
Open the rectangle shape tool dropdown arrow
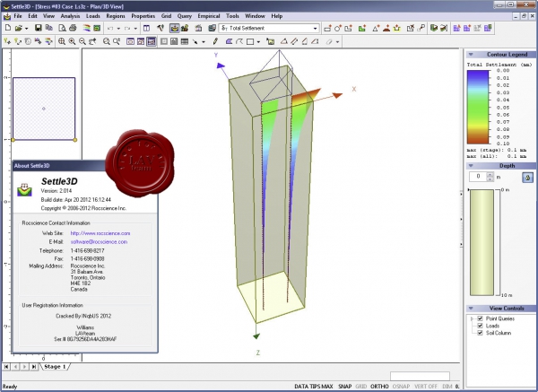[x=258, y=42]
